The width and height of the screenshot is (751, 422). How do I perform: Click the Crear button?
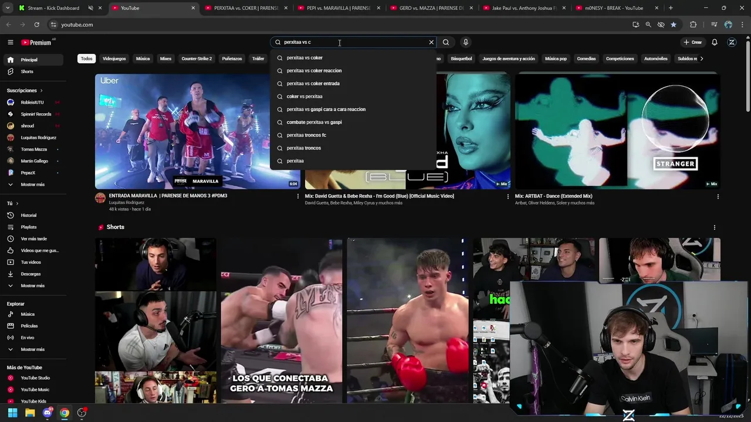[692, 42]
